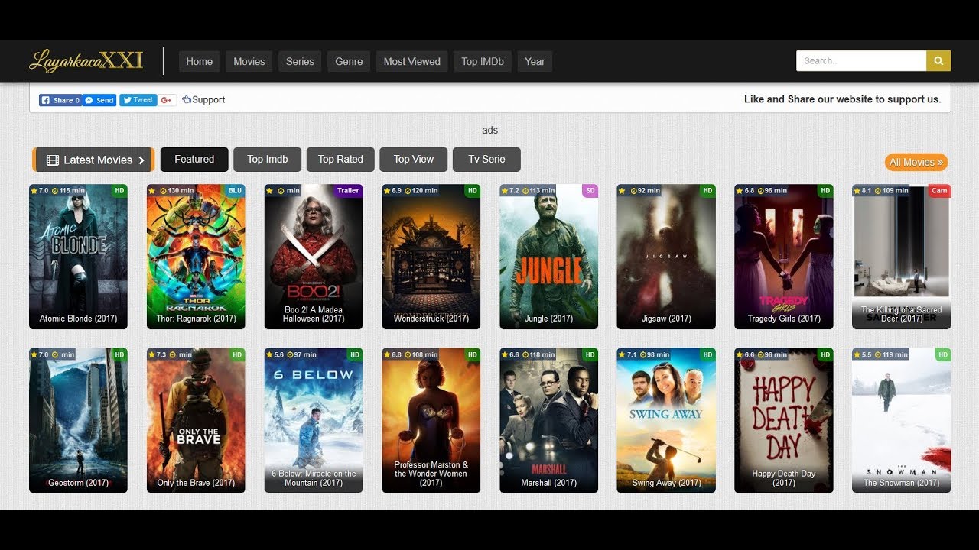The width and height of the screenshot is (979, 550).
Task: Open the Series menu
Action: 300,62
